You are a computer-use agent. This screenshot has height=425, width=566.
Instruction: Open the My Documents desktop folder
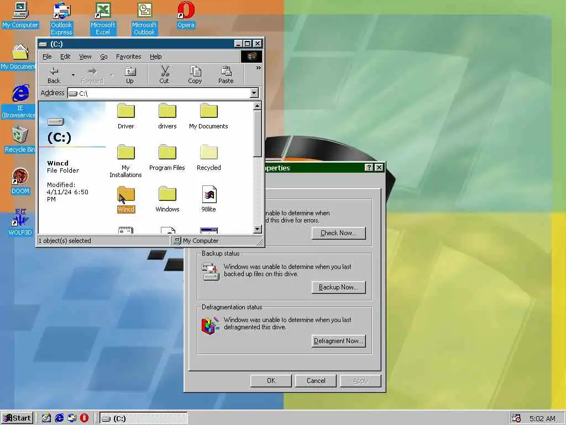[18, 57]
